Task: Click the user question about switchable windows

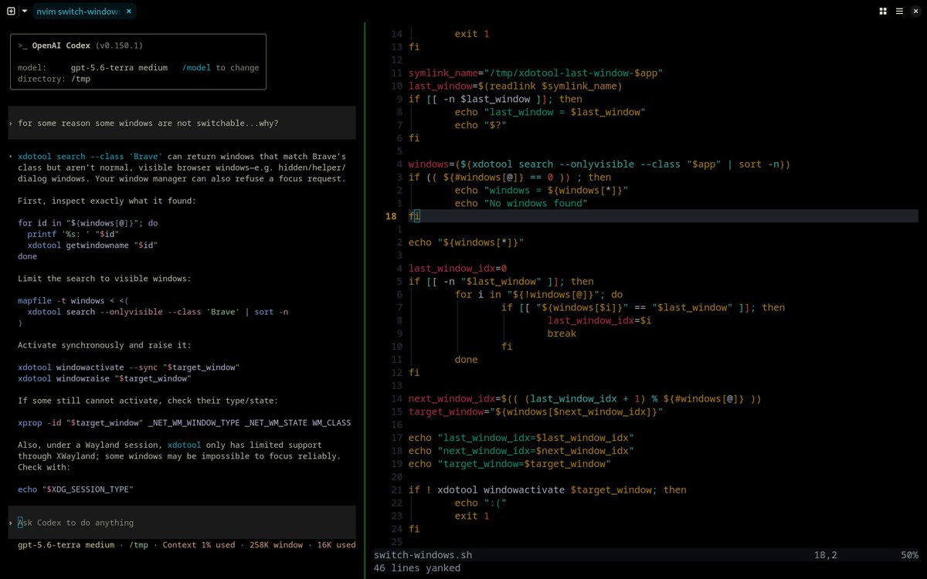Action: (148, 124)
